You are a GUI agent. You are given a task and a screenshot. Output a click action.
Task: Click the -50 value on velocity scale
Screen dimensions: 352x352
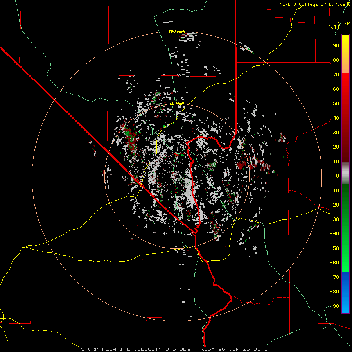pyautogui.click(x=334, y=248)
